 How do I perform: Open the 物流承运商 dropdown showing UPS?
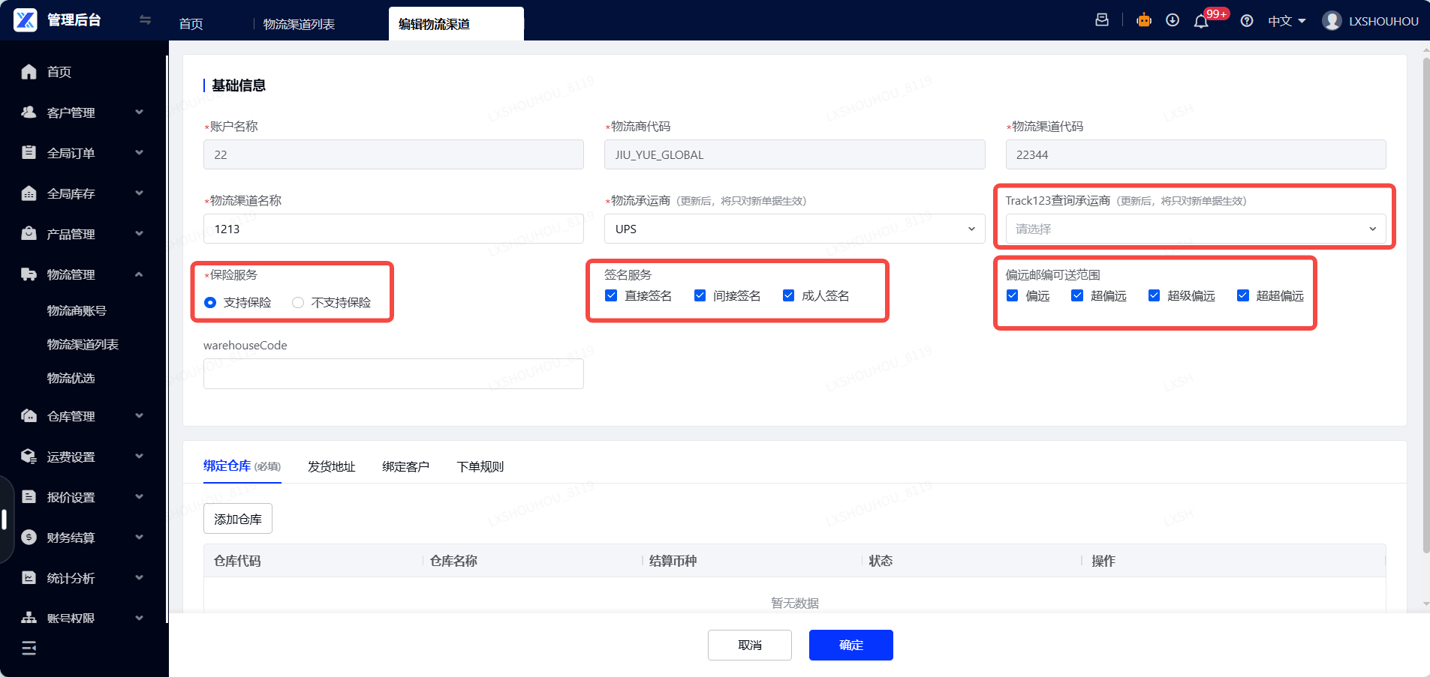pyautogui.click(x=794, y=229)
